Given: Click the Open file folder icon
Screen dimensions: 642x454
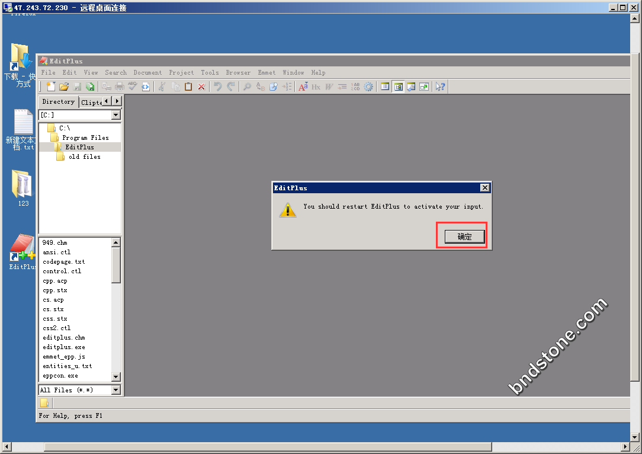Looking at the screenshot, I should click(x=64, y=87).
